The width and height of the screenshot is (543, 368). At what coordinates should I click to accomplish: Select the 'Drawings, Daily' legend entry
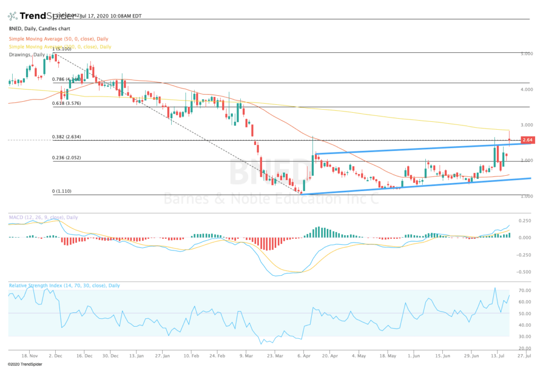point(27,55)
